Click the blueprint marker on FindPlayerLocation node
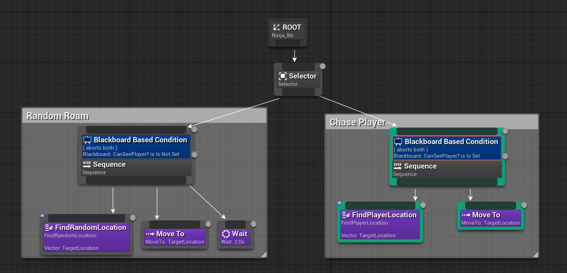The width and height of the screenshot is (567, 273). [339, 203]
